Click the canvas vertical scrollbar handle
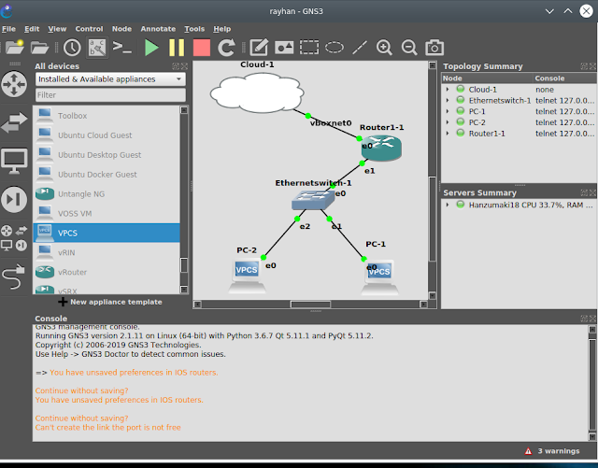This screenshot has width=598, height=468. pyautogui.click(x=432, y=220)
